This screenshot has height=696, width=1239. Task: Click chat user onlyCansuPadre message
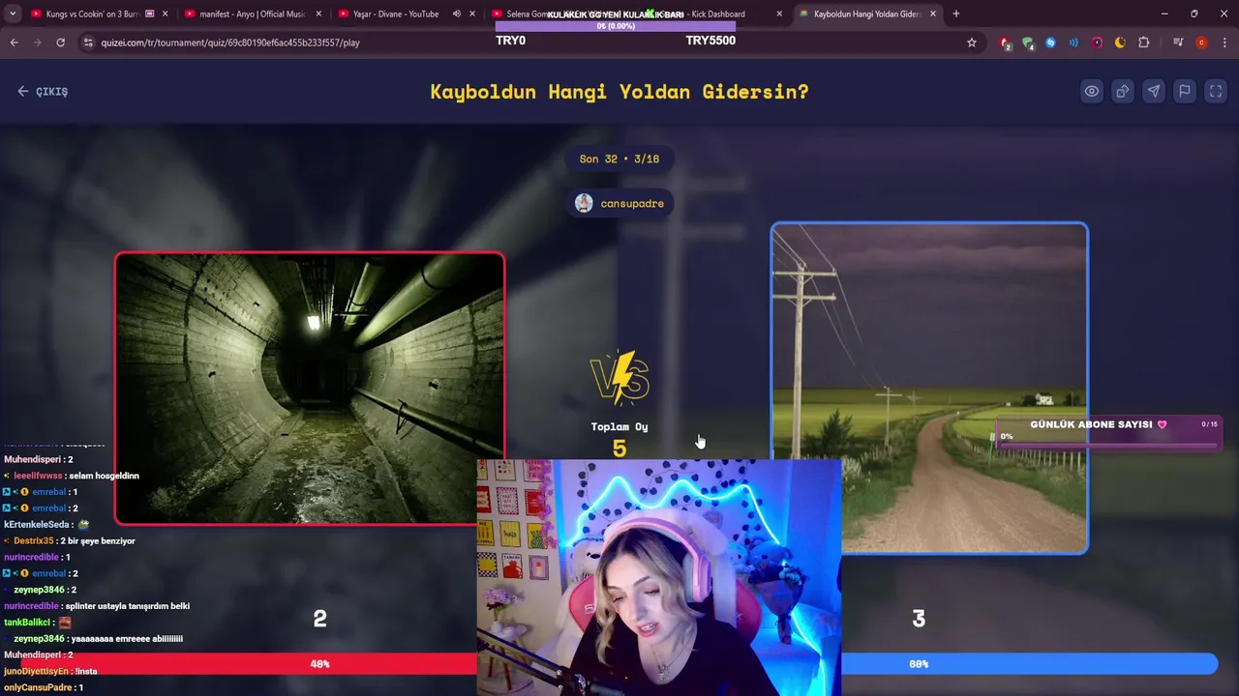[x=44, y=687]
